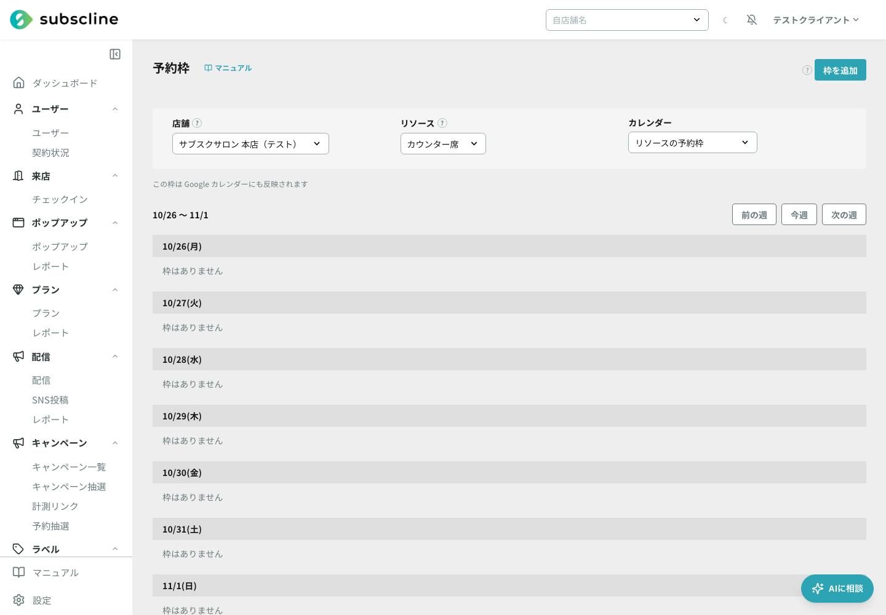Collapse the 来店 section chevron

tap(115, 176)
